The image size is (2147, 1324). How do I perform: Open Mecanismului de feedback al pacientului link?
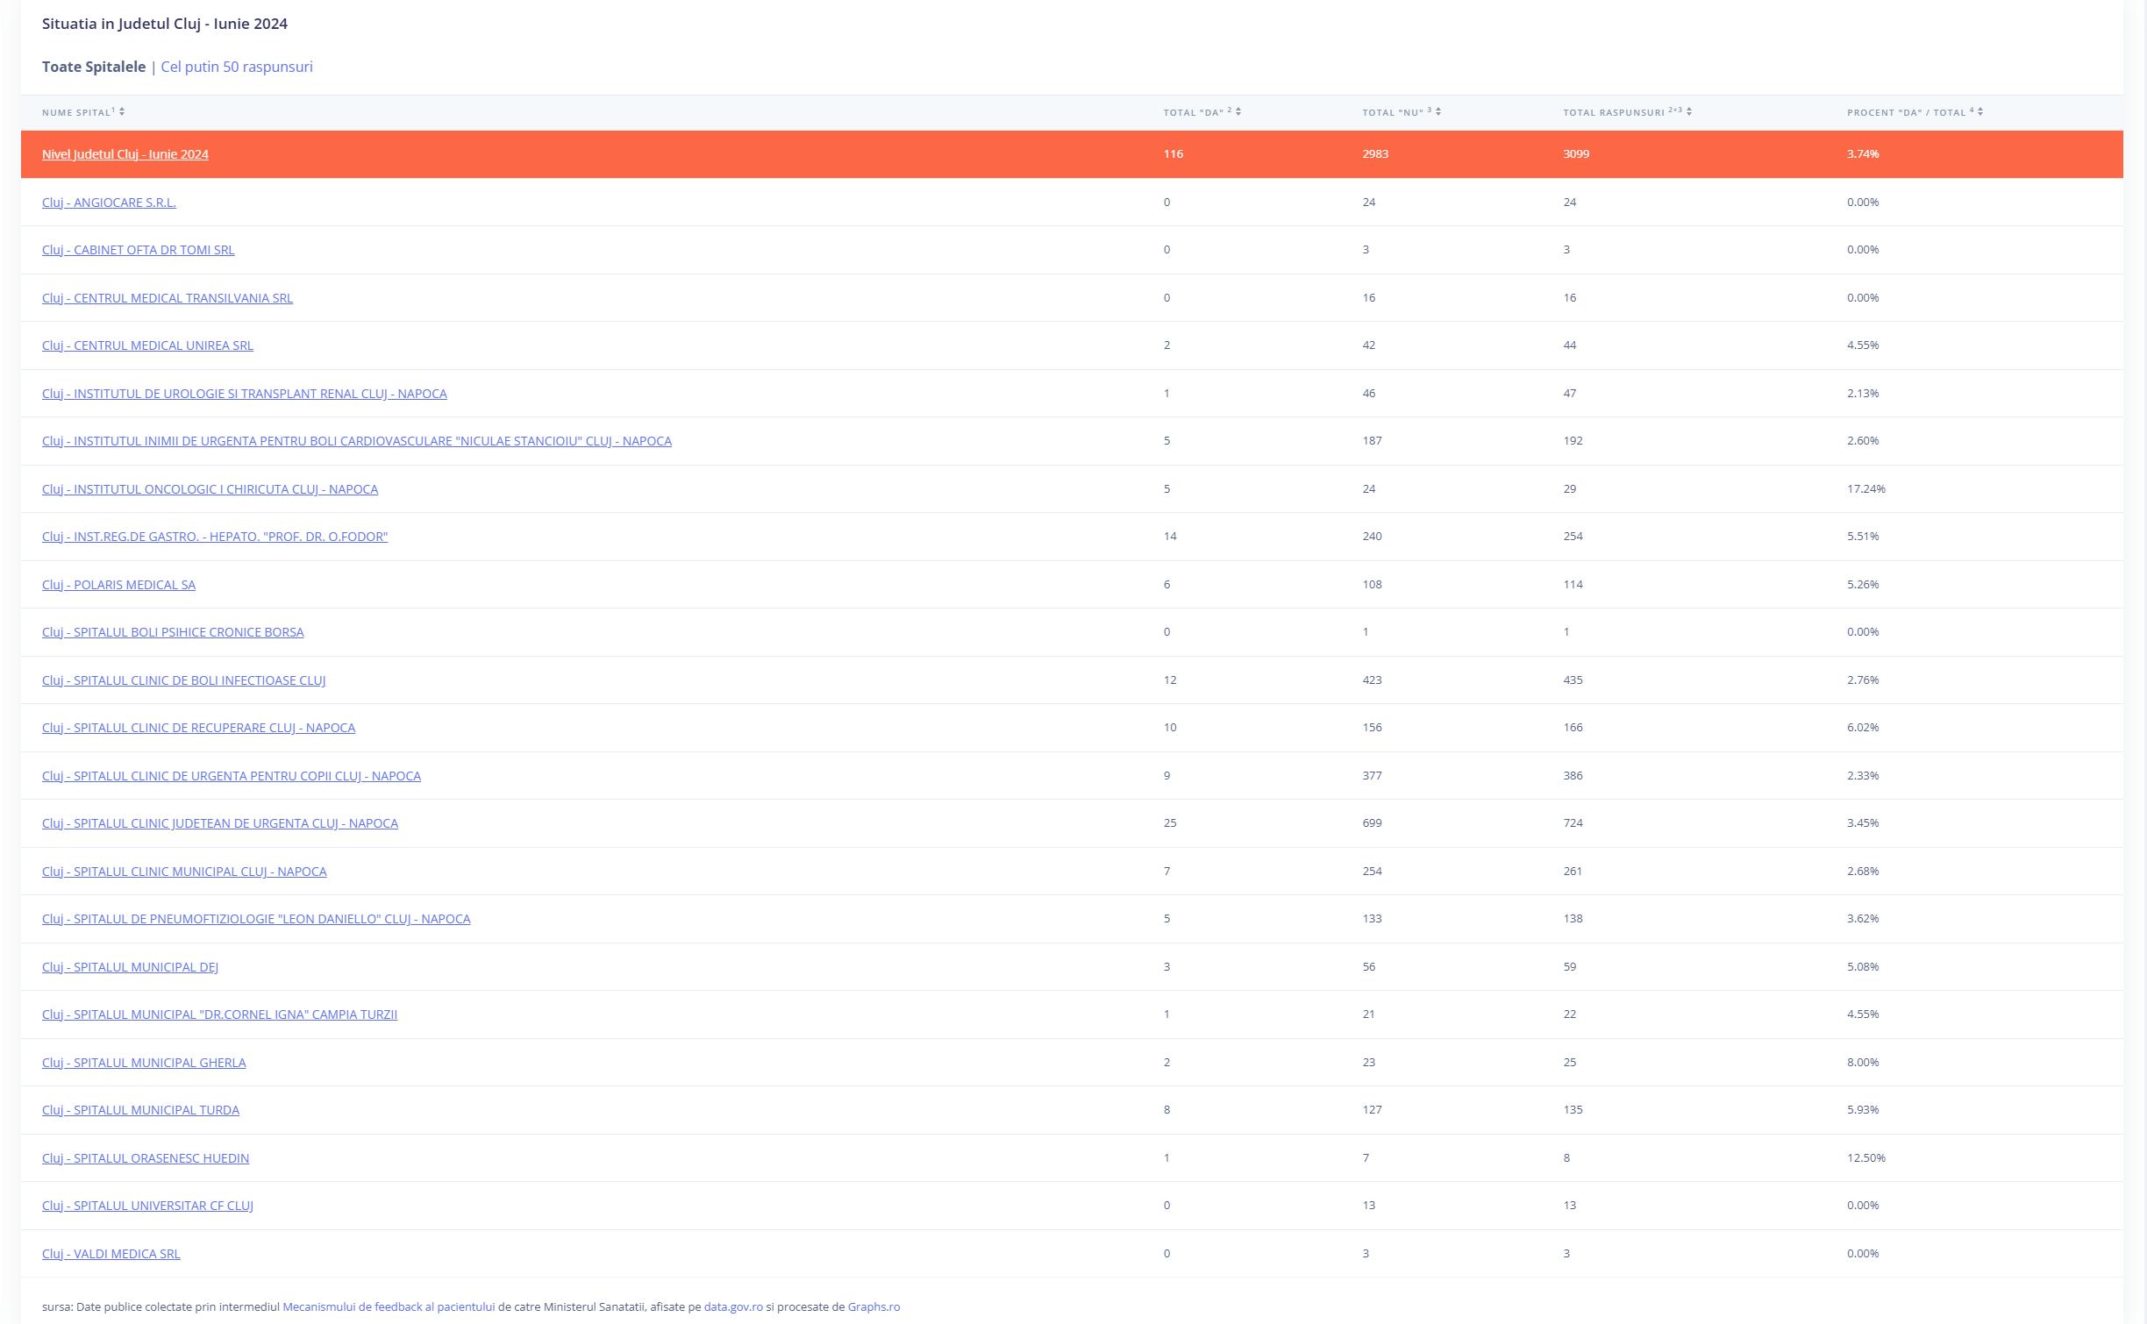[389, 1306]
